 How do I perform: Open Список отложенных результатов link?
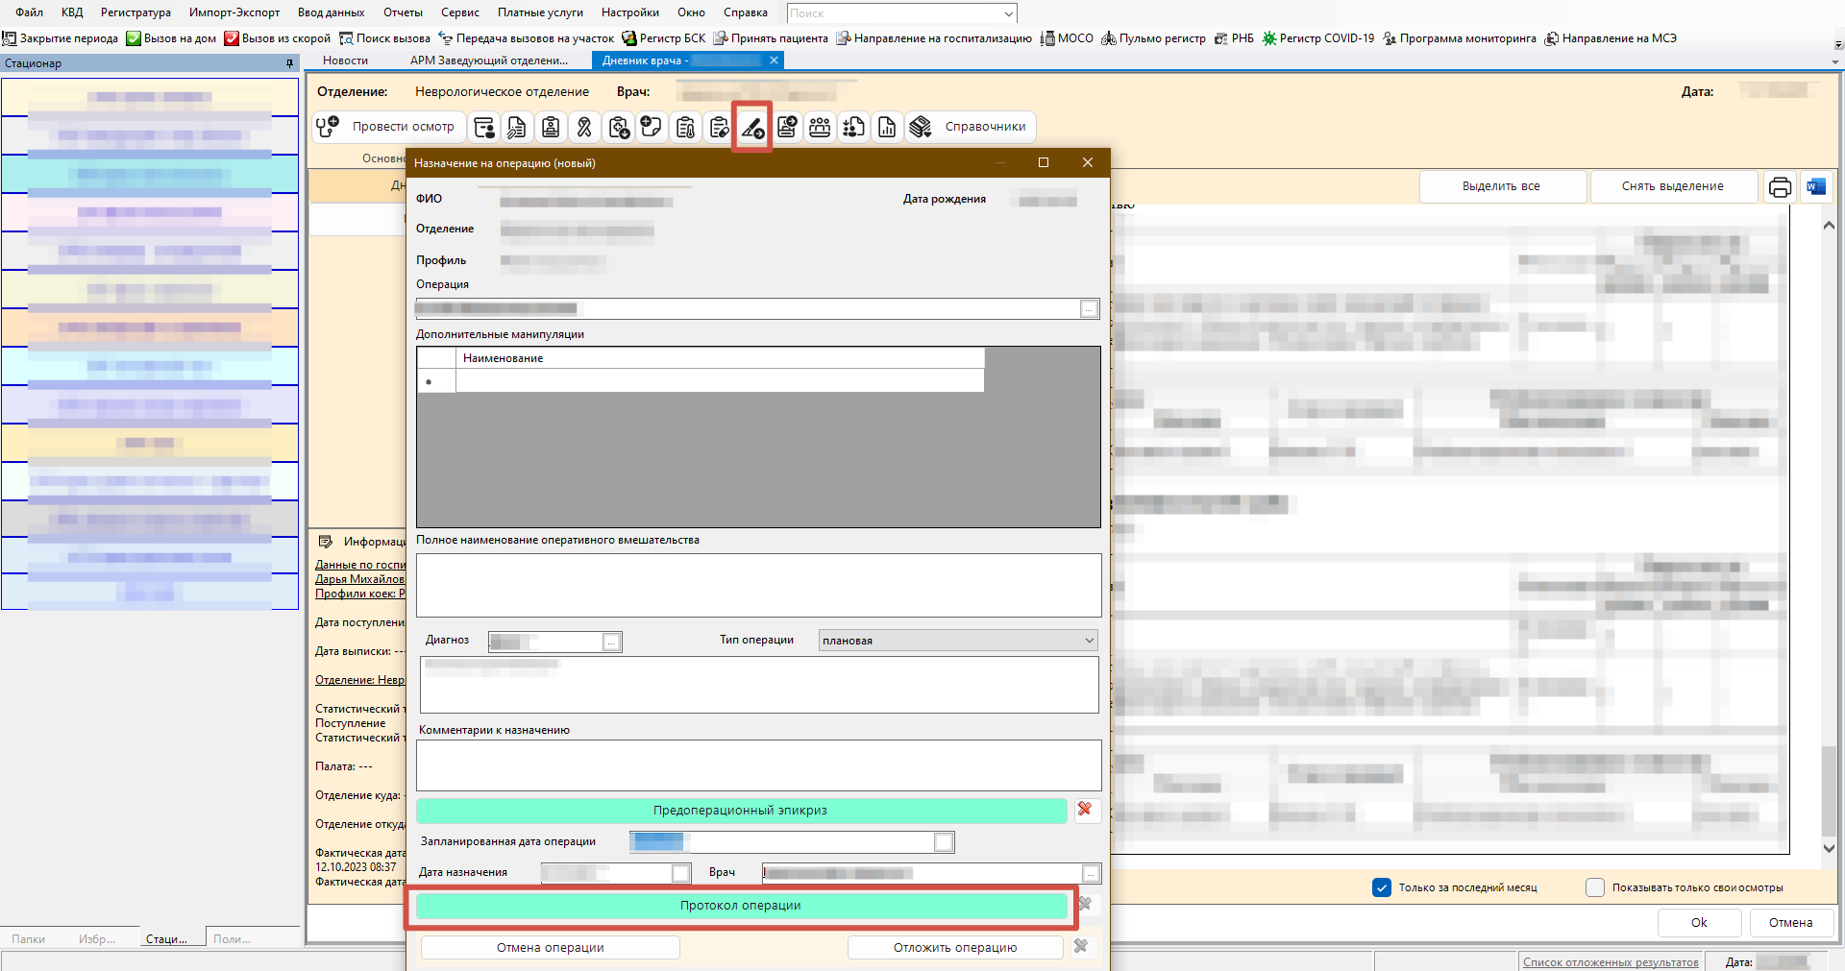[1611, 962]
